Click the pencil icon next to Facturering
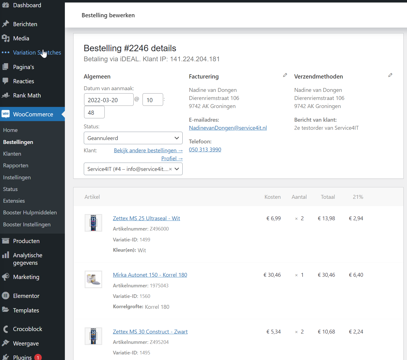This screenshot has height=360, width=407. pyautogui.click(x=285, y=75)
